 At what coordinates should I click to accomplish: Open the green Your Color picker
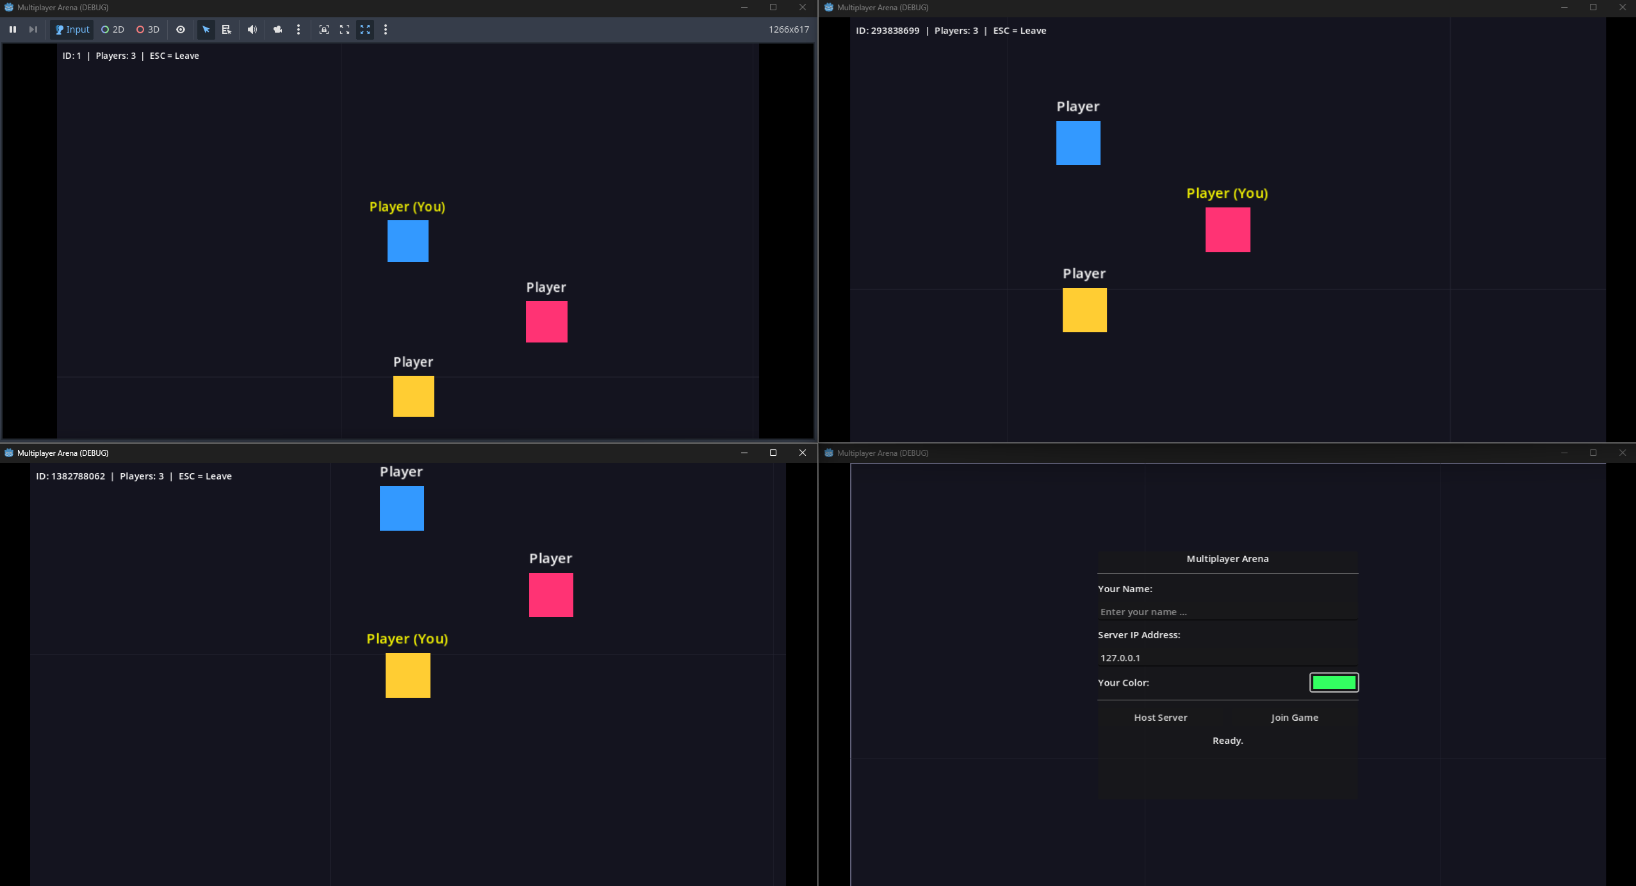coord(1334,682)
